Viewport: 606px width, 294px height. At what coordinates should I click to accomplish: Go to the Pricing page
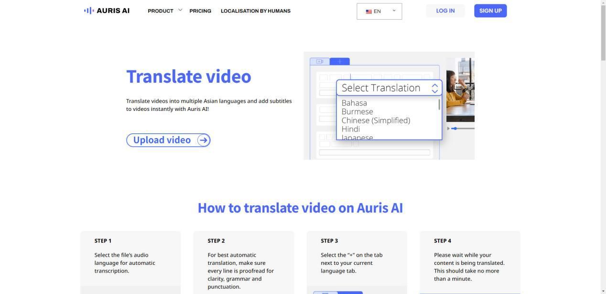(x=200, y=11)
